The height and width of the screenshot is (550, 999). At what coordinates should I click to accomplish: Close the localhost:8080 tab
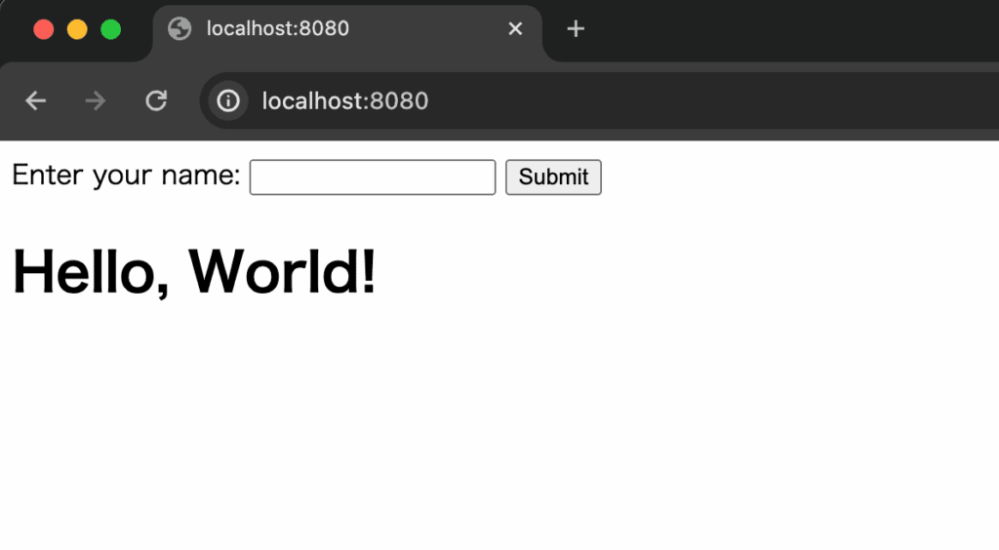[515, 28]
